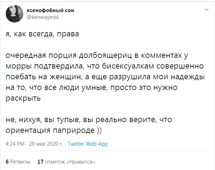The width and height of the screenshot is (215, 170).
Task: Click the Twitter Web App source link
Action: [88, 144]
